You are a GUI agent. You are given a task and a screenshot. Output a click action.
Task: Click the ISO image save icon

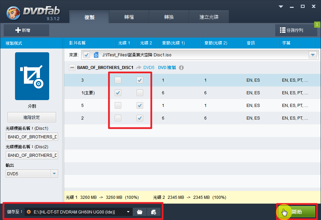(154, 212)
